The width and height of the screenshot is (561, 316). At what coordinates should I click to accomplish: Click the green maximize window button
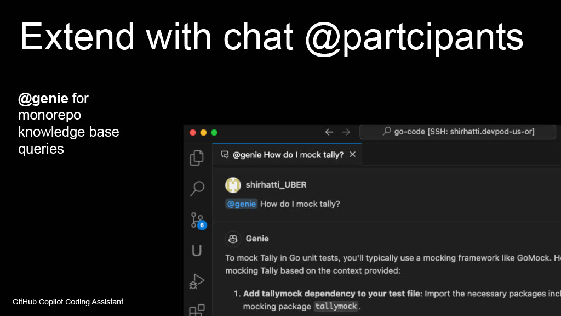click(x=214, y=133)
